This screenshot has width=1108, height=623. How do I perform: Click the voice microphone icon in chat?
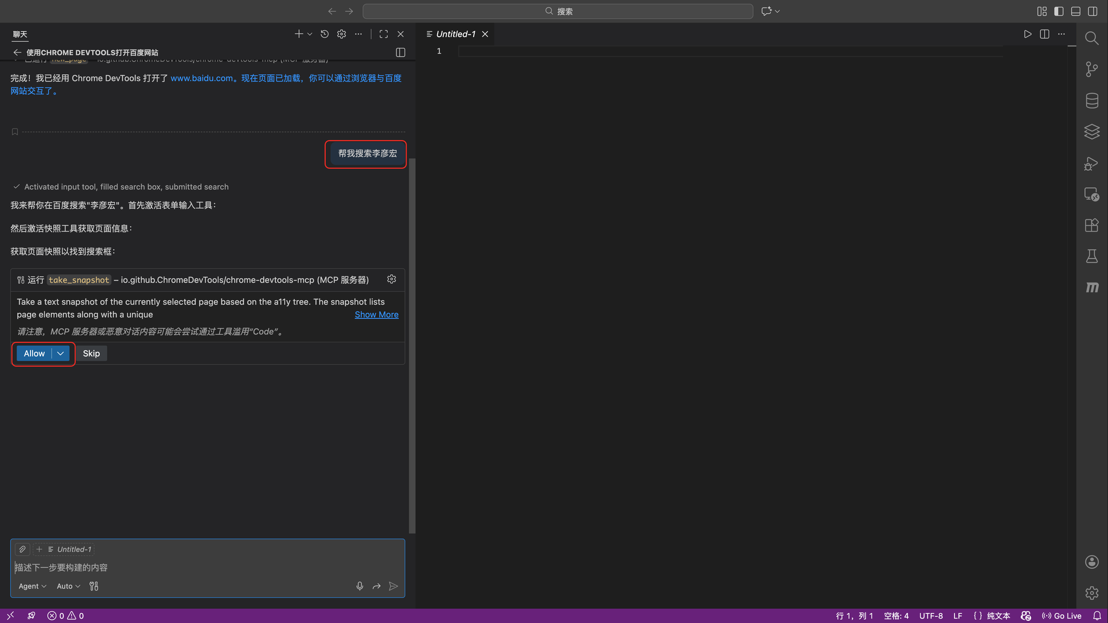click(x=360, y=586)
